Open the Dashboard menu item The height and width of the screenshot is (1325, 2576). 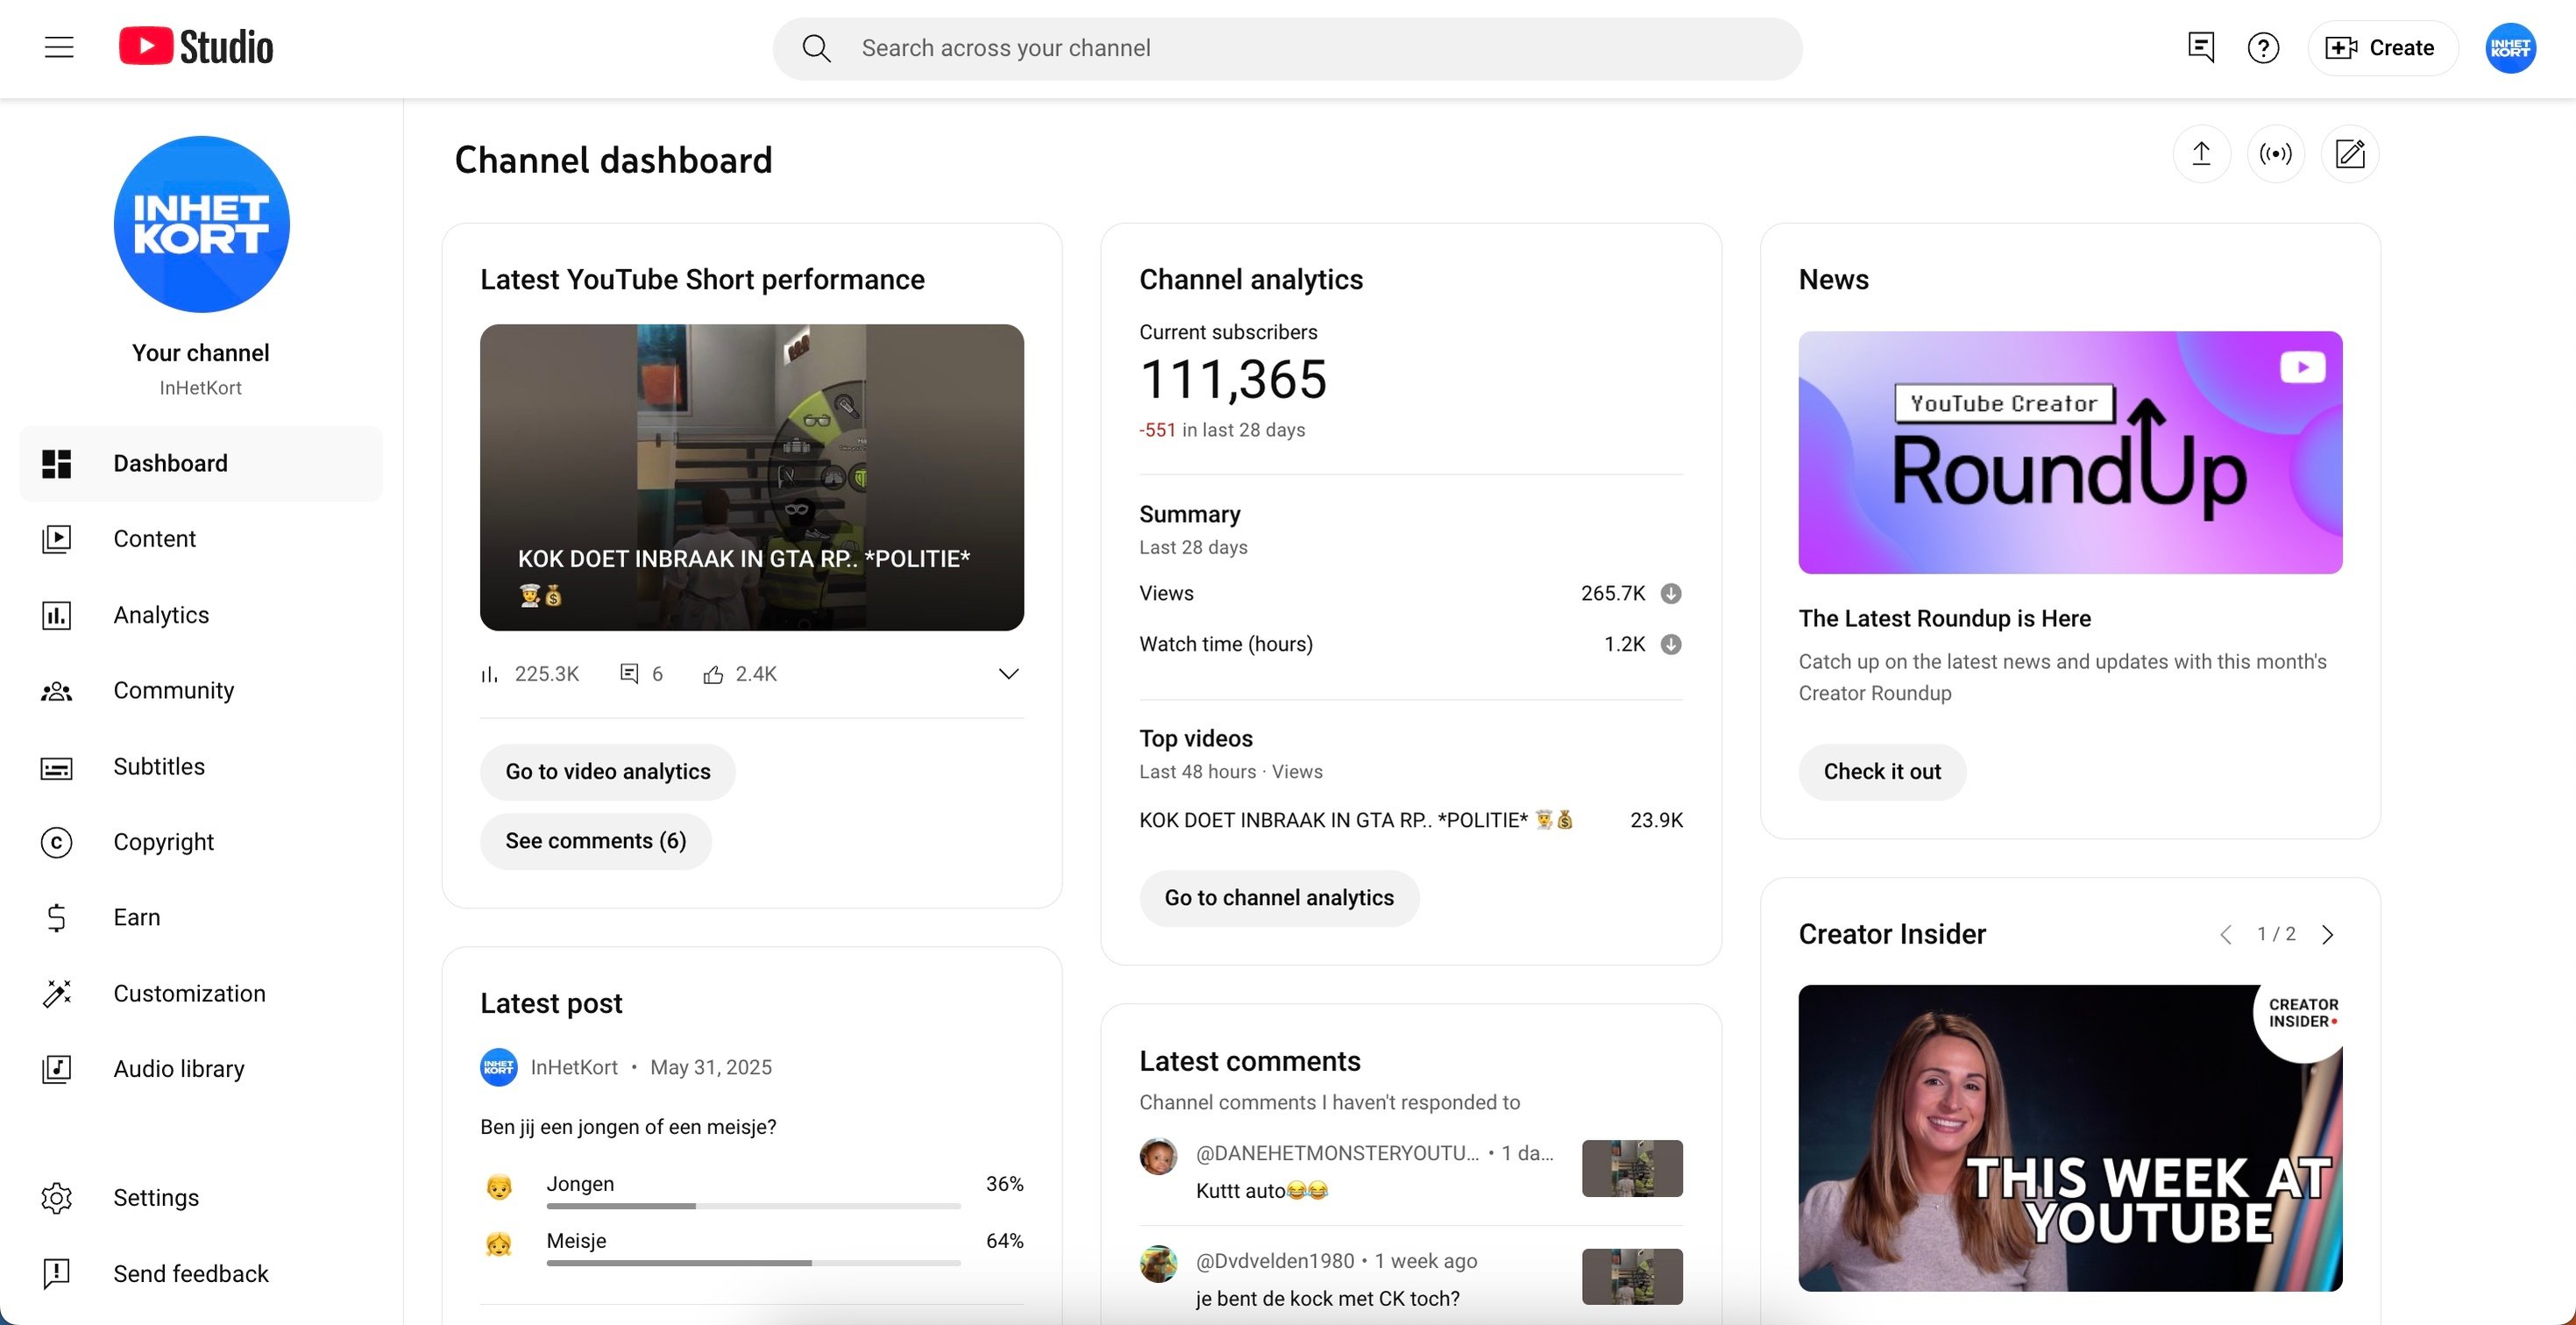pyautogui.click(x=201, y=463)
